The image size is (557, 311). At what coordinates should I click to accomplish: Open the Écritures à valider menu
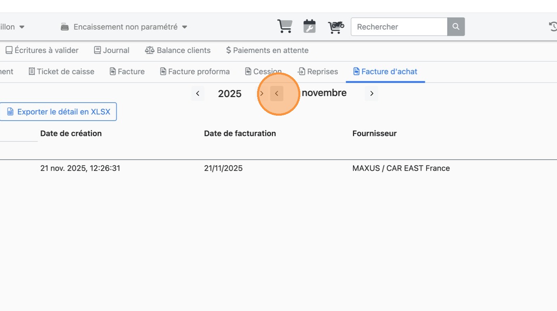click(42, 51)
